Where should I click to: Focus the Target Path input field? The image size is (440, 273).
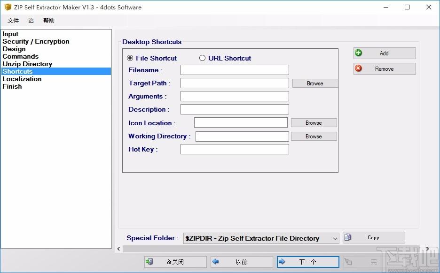pyautogui.click(x=235, y=83)
